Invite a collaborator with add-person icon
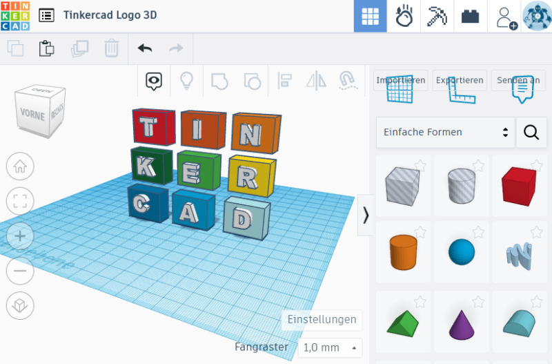Screen dimensions: 552x364 pyautogui.click(x=506, y=18)
